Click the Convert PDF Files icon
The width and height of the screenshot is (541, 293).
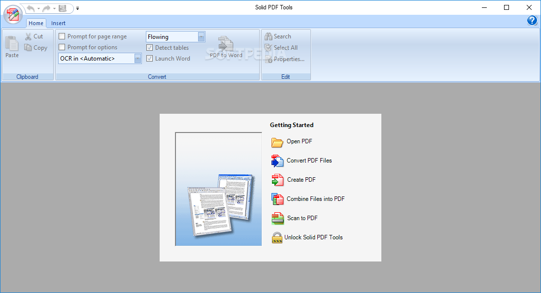pos(277,161)
